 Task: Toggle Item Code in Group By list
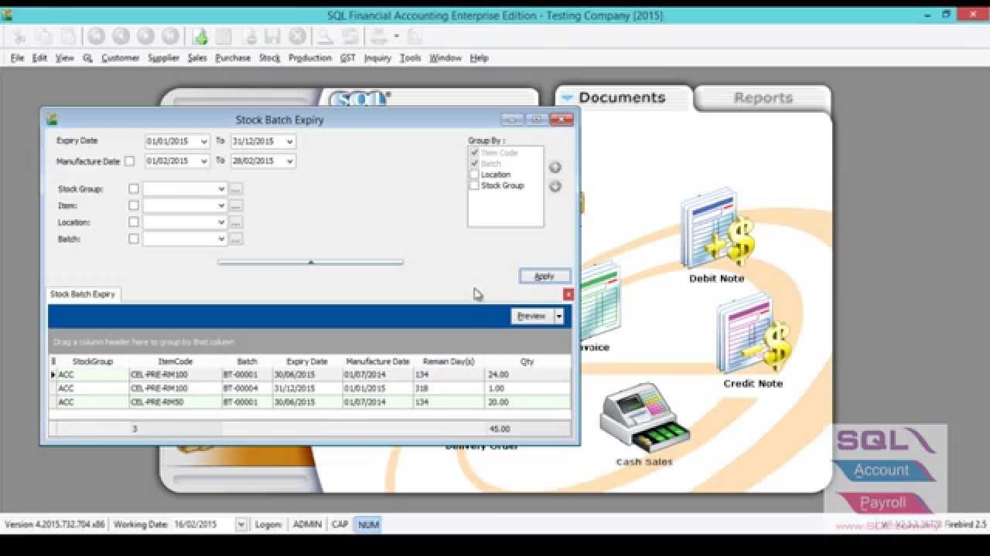coord(474,153)
